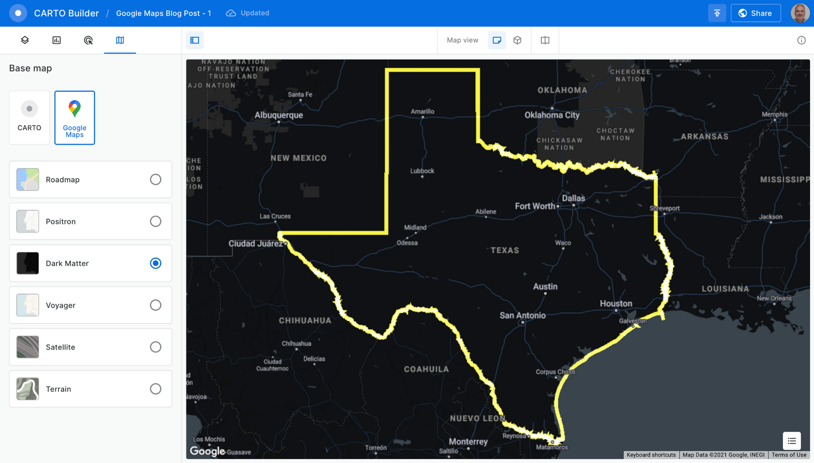This screenshot has width=814, height=463.
Task: Select the Positron radio button
Action: [x=155, y=221]
